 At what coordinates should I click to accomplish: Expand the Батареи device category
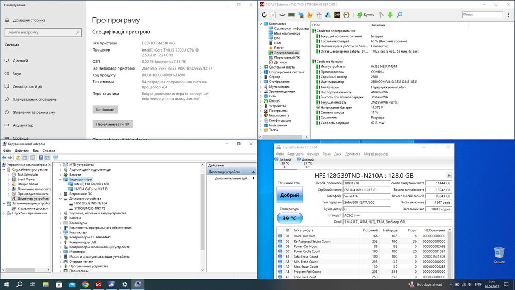pyautogui.click(x=60, y=174)
